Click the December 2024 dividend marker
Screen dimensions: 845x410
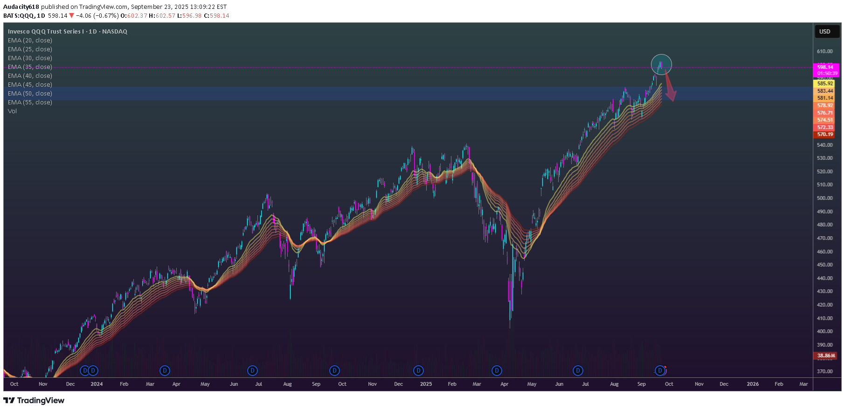pyautogui.click(x=418, y=371)
